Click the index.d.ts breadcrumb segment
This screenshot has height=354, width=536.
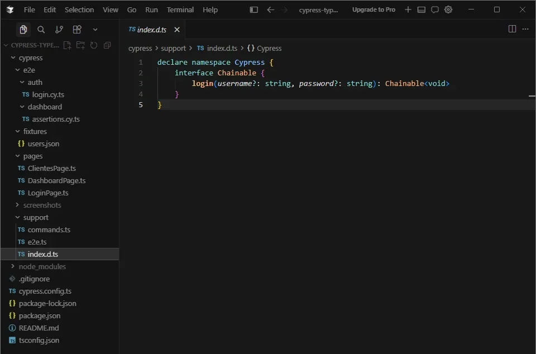(217, 49)
